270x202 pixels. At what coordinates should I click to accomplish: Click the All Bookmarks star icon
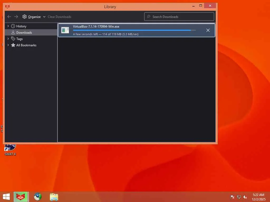[13, 45]
